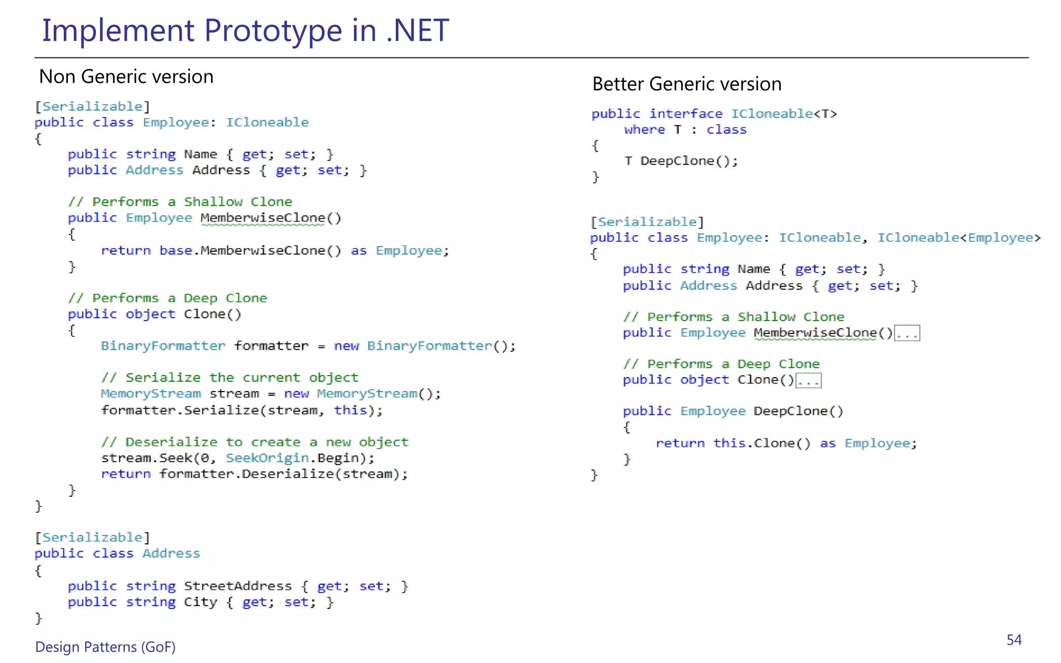Click 'public string StreetAddress { get; set; }' line
Screen dimensions: 1061x663
[238, 586]
